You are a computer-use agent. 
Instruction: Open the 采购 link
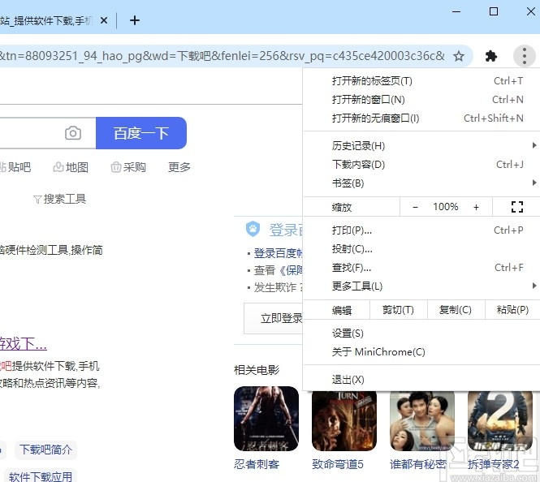point(128,167)
